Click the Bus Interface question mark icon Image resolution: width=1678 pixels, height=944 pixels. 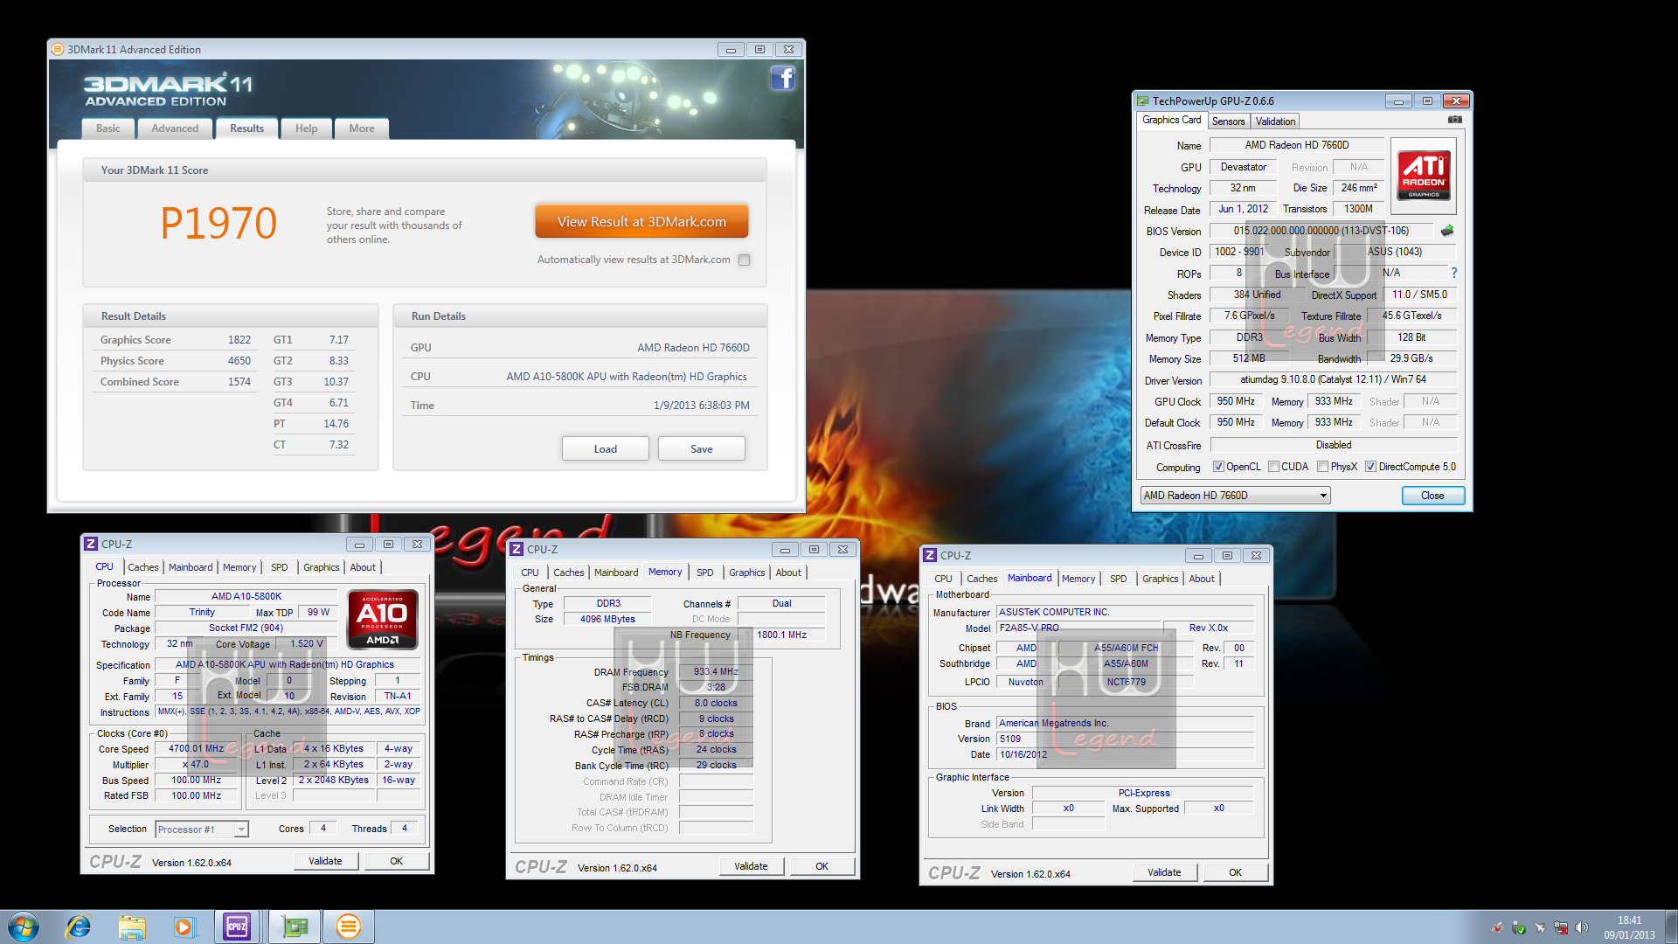1454,273
